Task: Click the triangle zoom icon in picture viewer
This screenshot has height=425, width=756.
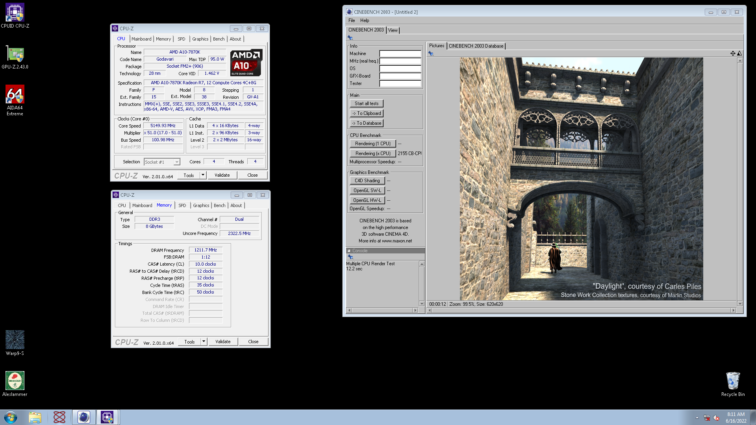Action: pyautogui.click(x=739, y=54)
